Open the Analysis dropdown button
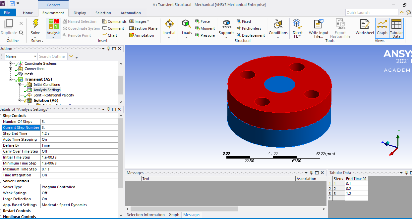This screenshot has width=412, height=219. 53,28
